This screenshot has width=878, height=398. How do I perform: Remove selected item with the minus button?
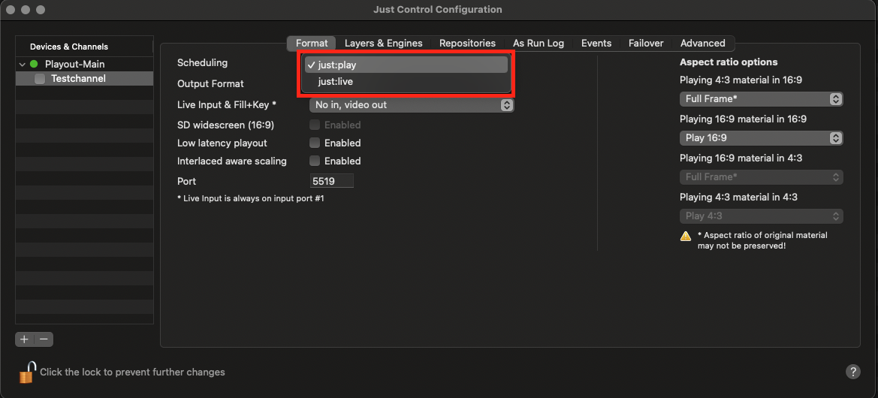[44, 339]
